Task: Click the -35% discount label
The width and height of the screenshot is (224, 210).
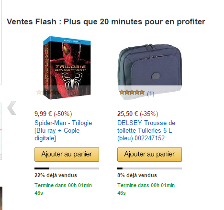Action: pyautogui.click(x=149, y=114)
